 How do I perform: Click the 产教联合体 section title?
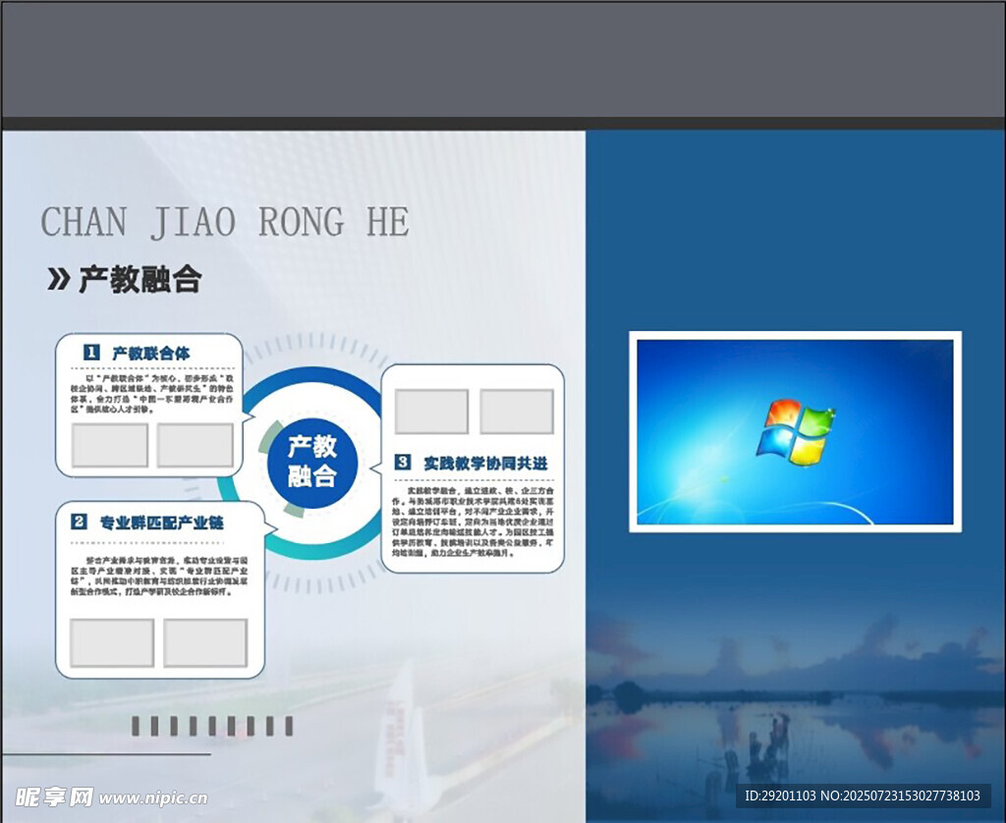[151, 353]
